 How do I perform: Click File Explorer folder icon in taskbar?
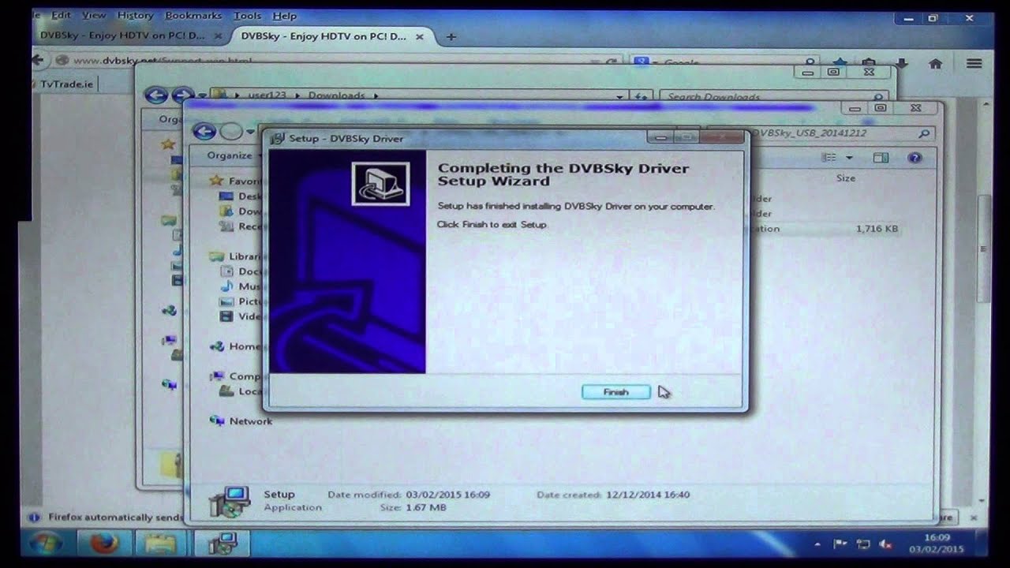pos(162,544)
